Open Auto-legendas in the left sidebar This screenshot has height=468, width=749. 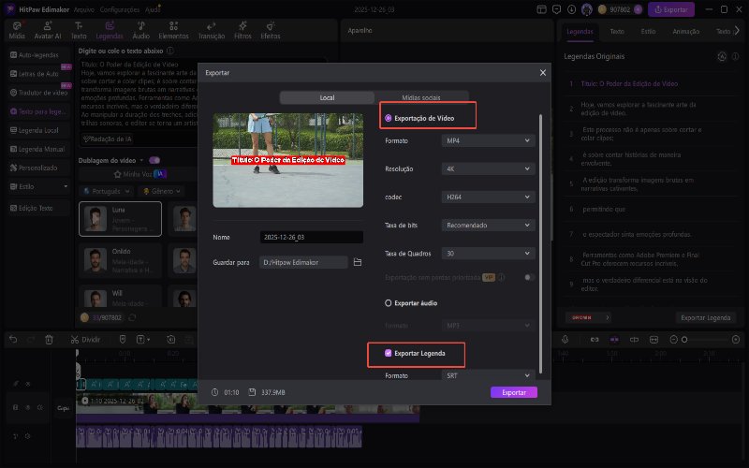click(38, 55)
